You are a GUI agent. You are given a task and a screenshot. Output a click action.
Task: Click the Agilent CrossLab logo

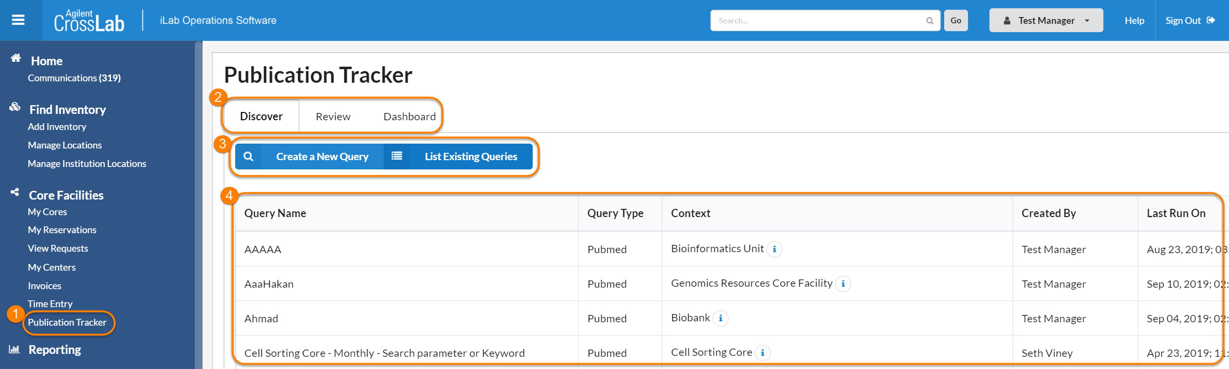pos(89,21)
